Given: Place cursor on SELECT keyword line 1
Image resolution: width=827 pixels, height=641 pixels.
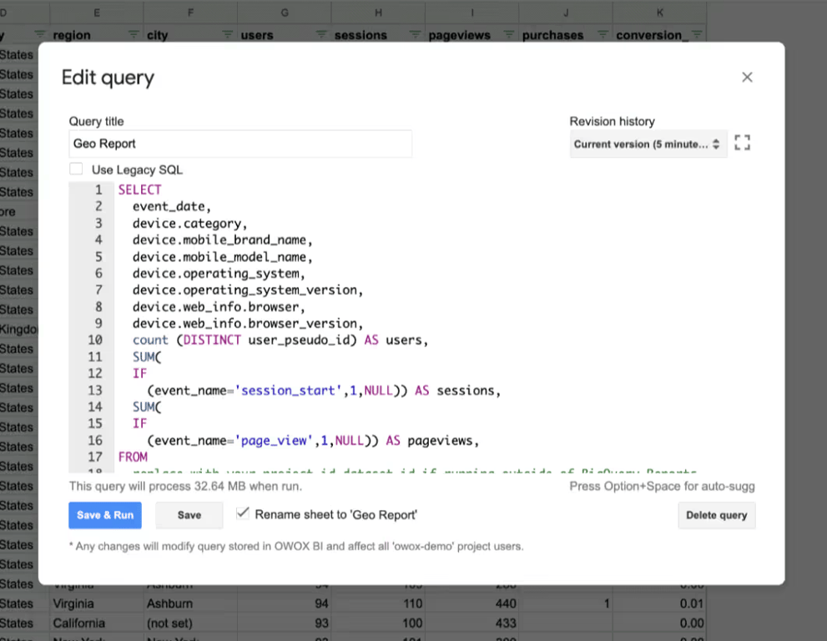Looking at the screenshot, I should (x=139, y=190).
